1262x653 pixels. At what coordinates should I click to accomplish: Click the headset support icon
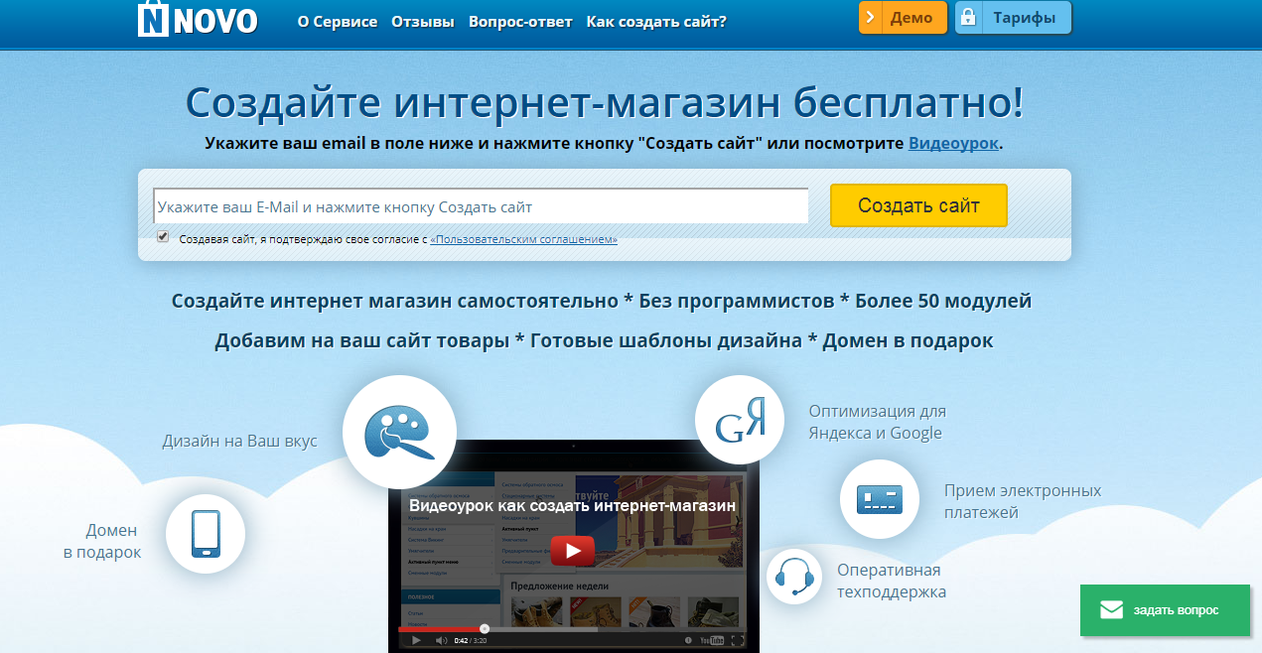(x=795, y=577)
